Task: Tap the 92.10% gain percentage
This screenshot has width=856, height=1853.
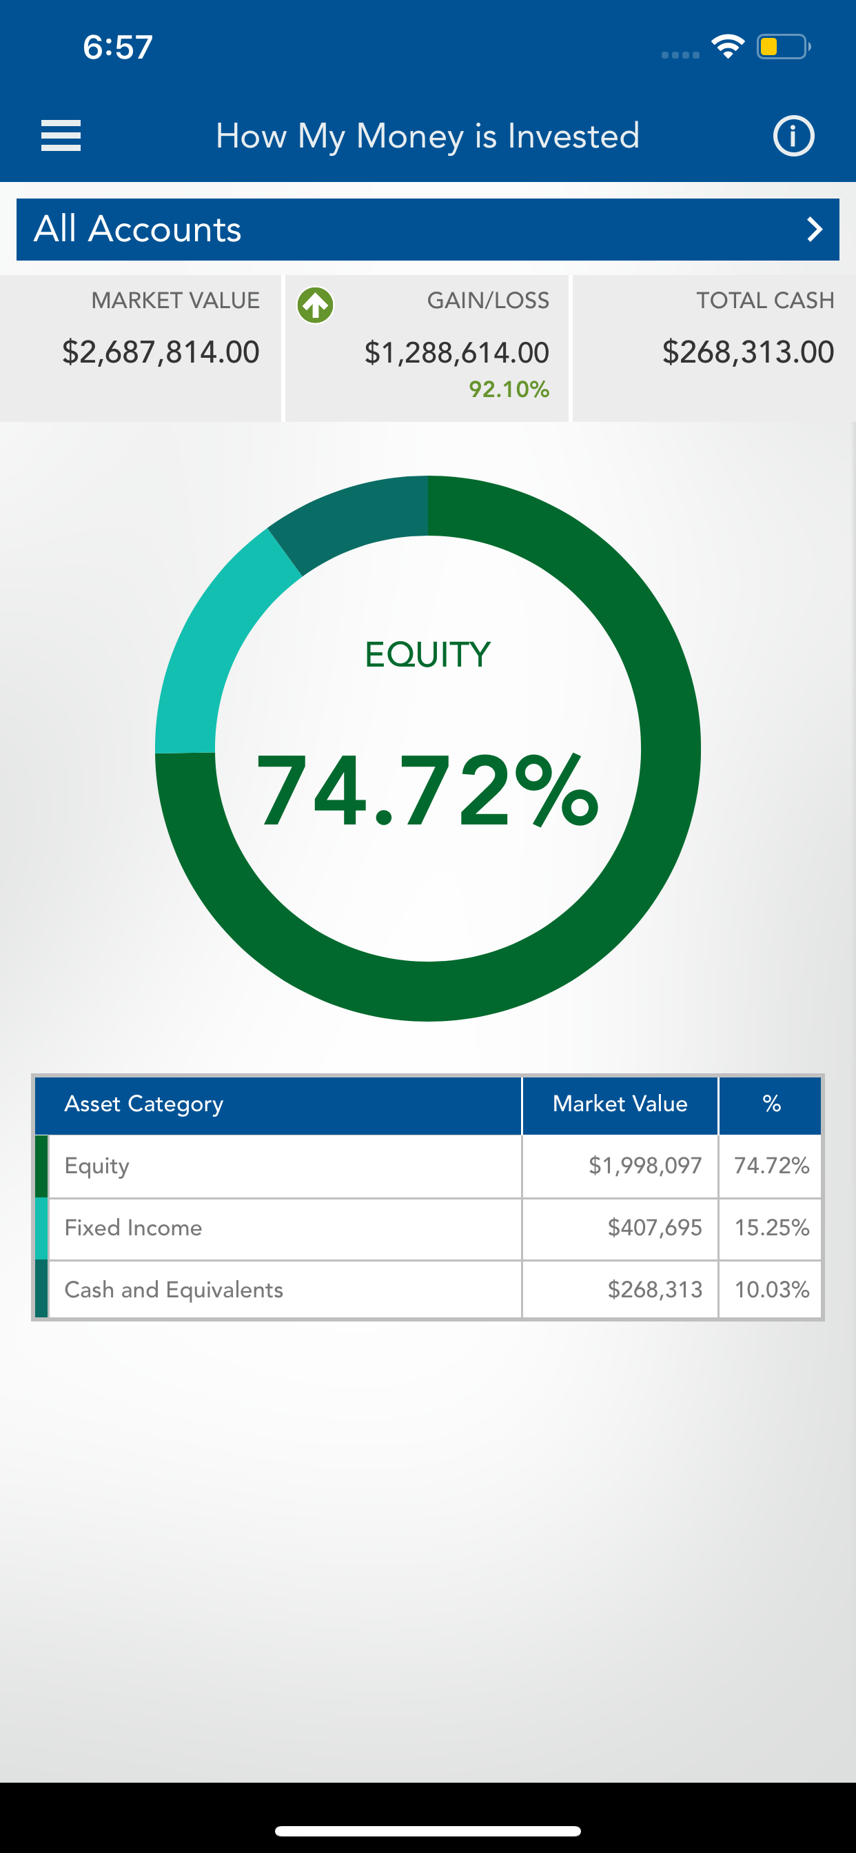Action: (x=509, y=390)
